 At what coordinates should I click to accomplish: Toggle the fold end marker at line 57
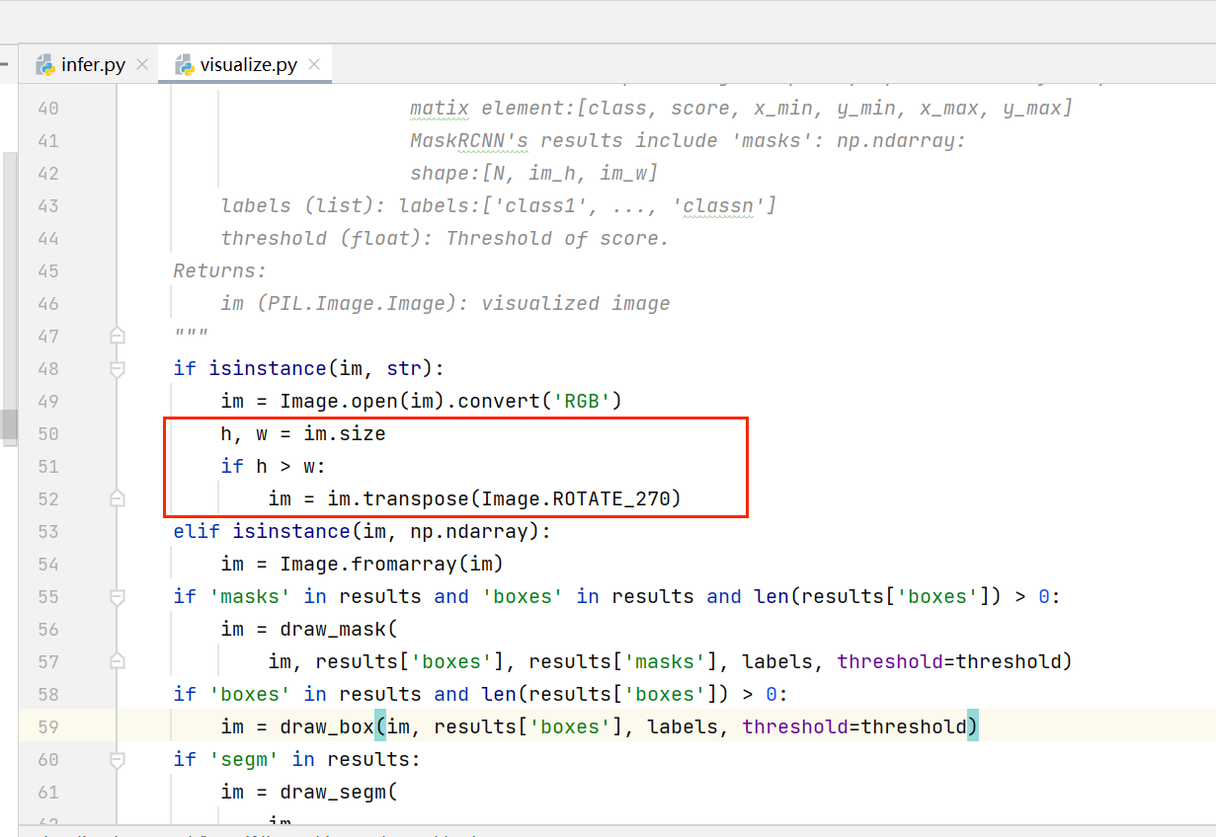click(x=118, y=661)
